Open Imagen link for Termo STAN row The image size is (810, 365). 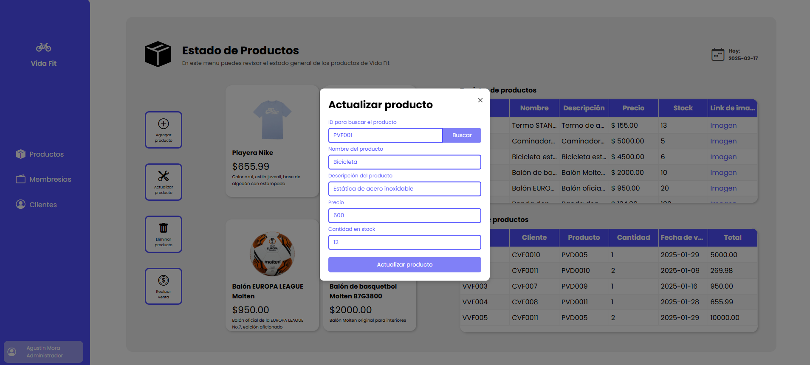(x=723, y=125)
